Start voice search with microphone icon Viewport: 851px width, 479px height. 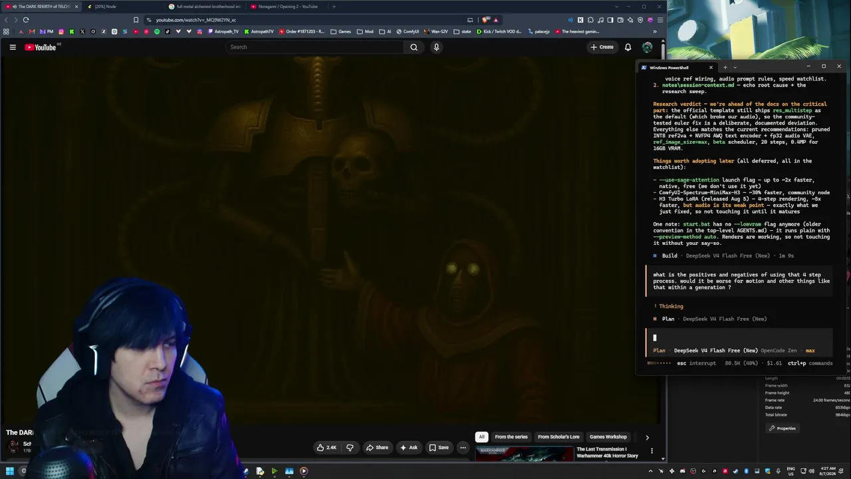click(x=436, y=47)
